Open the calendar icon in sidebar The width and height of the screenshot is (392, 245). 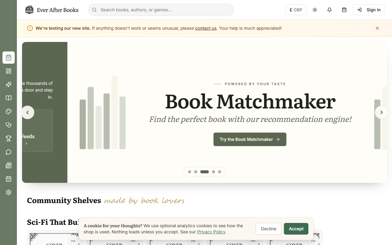click(9, 179)
